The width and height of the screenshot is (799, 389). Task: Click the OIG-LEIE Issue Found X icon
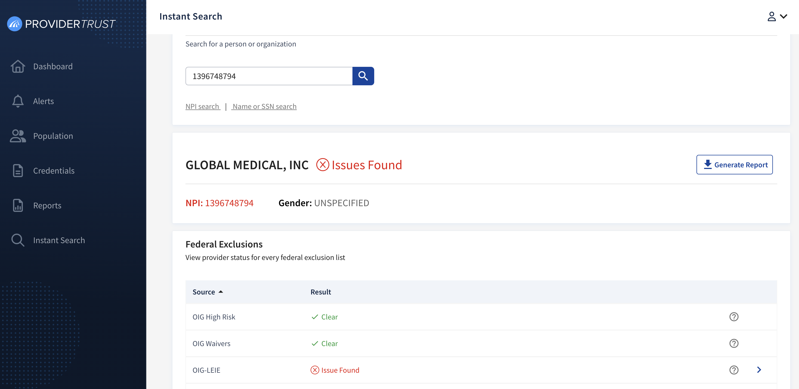click(314, 370)
